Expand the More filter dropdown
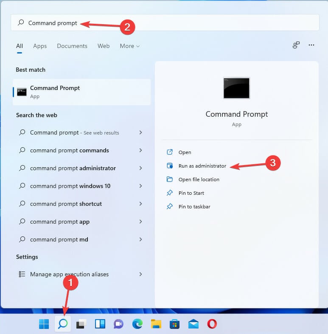The width and height of the screenshot is (328, 334). pos(130,46)
